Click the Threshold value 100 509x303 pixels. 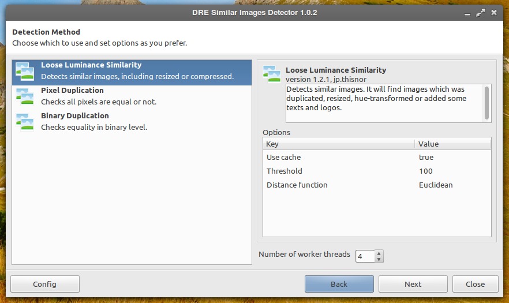pyautogui.click(x=425, y=171)
